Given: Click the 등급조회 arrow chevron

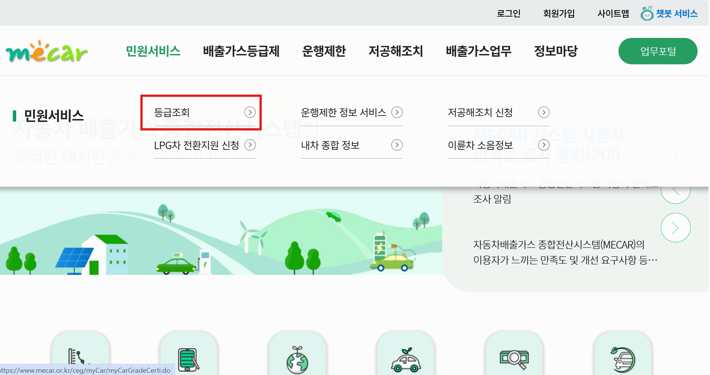Looking at the screenshot, I should click(250, 112).
